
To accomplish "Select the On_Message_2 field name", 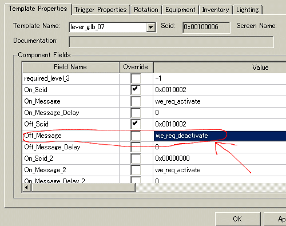I will tap(45, 170).
